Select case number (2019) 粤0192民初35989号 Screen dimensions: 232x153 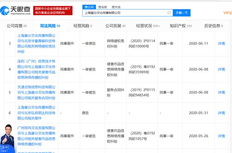pyautogui.click(x=142, y=69)
